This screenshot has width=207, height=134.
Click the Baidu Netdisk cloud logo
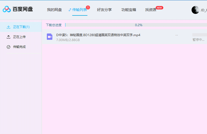(x=7, y=9)
